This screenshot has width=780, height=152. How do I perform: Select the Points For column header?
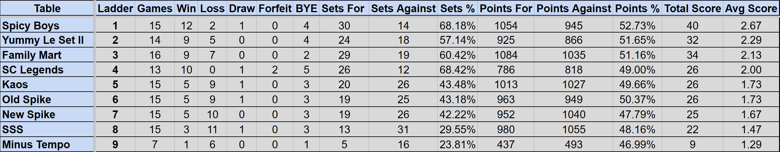pyautogui.click(x=506, y=8)
